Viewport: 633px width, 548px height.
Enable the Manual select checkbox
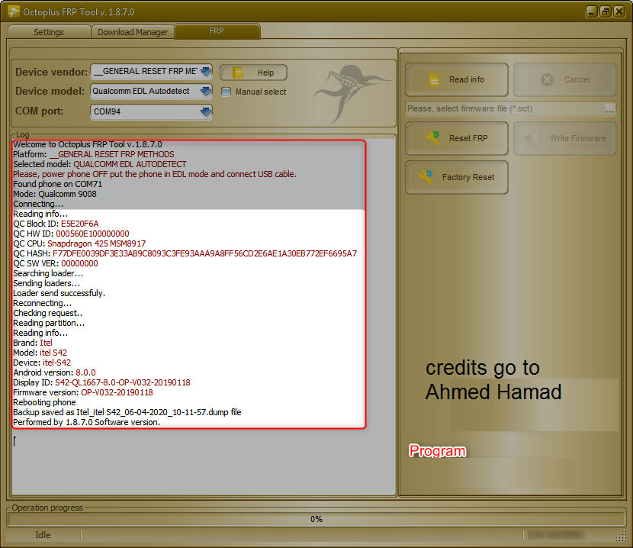coord(226,92)
